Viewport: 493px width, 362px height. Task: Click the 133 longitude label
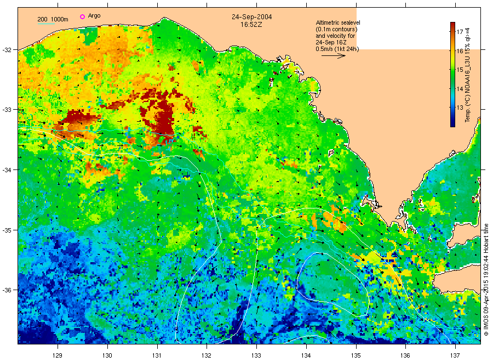tap(256, 355)
